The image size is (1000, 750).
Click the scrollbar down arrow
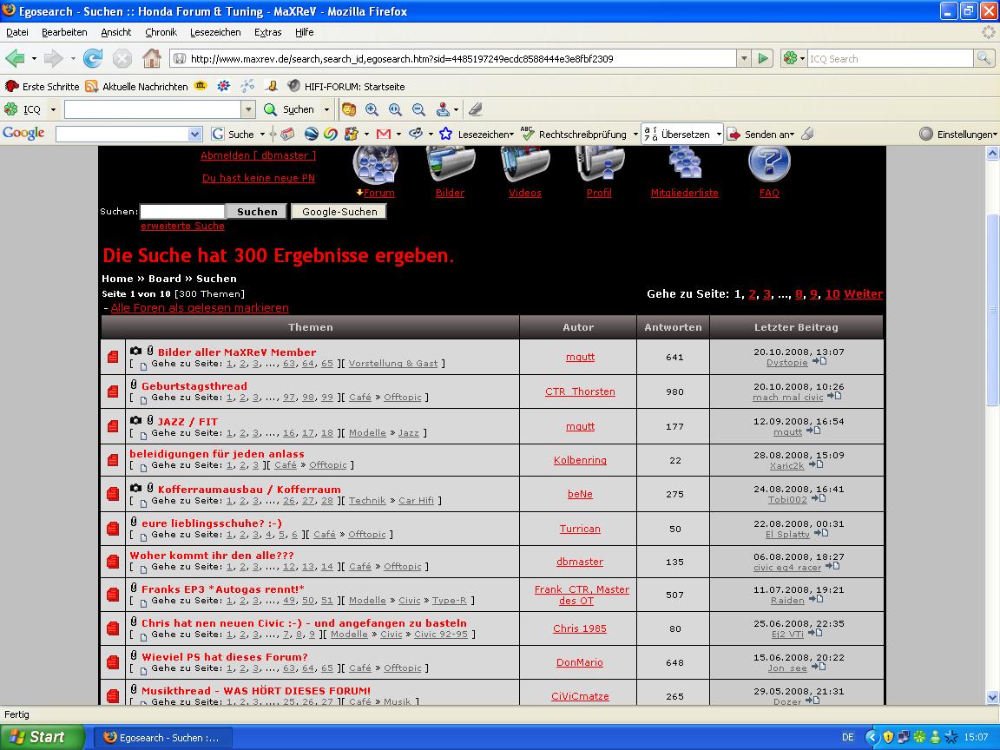pyautogui.click(x=992, y=698)
